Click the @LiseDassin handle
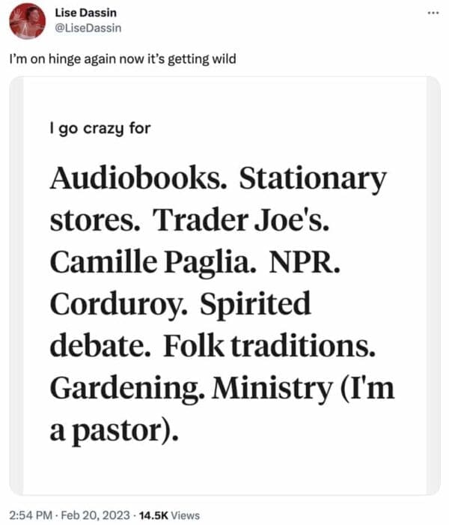 click(90, 28)
